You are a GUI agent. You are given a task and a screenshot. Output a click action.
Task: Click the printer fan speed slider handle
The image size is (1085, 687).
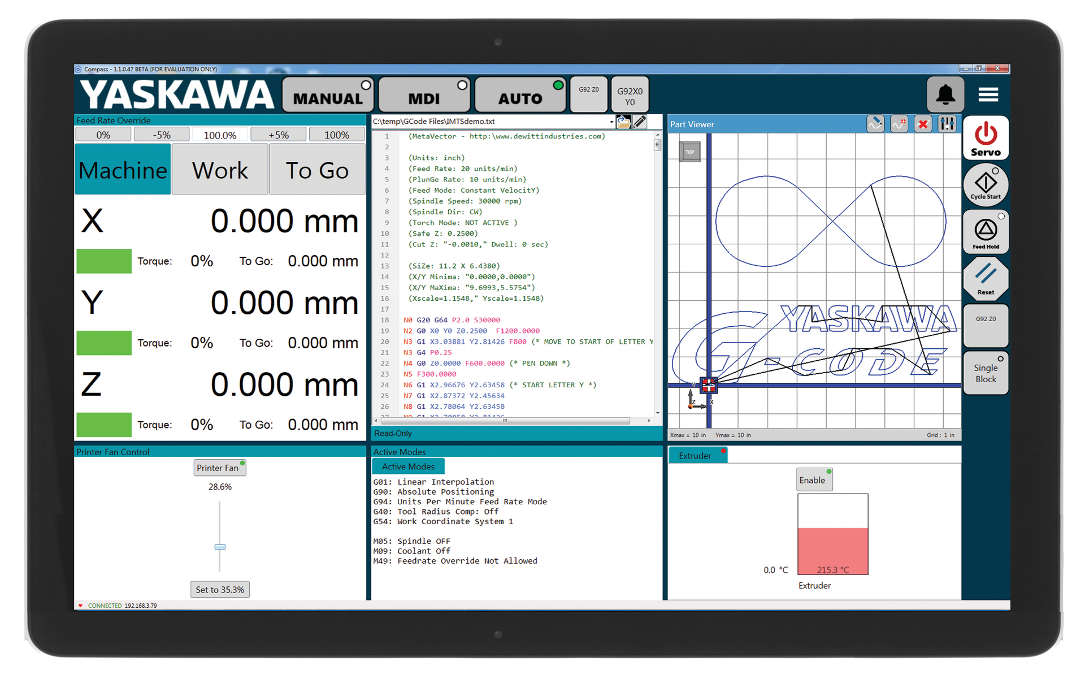[x=220, y=547]
